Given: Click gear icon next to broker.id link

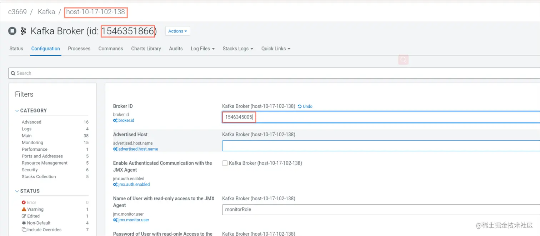Looking at the screenshot, I should point(115,121).
